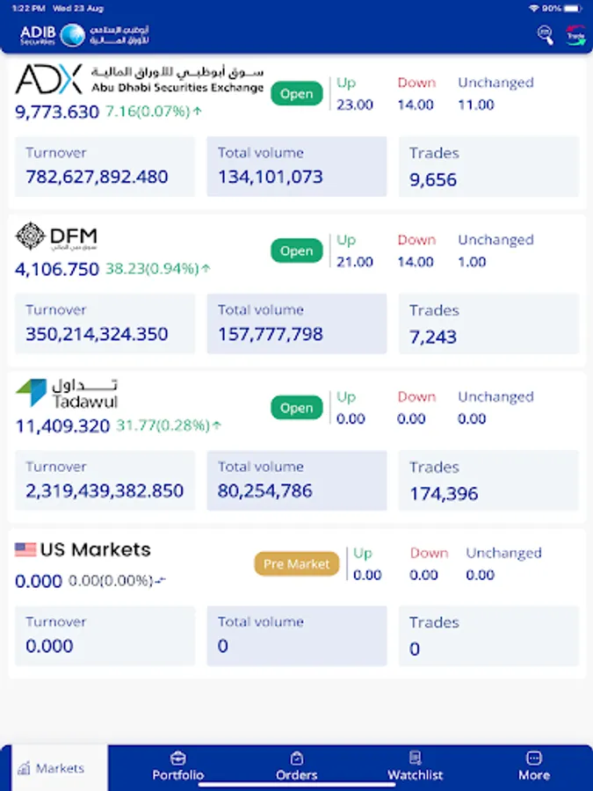Click the Open badge on ADX
Image resolution: width=593 pixels, height=791 pixels.
296,93
